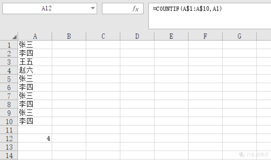Viewport: 271px width, 160px height.
Task: Select column D header
Action: click(137, 36)
